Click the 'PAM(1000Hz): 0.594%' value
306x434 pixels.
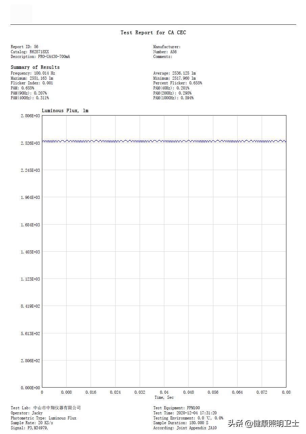pyautogui.click(x=173, y=98)
